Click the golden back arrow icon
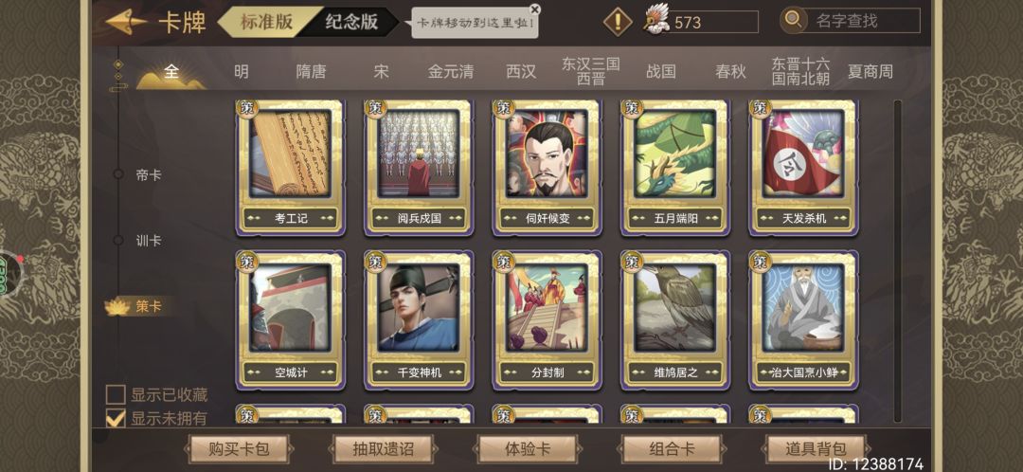The height and width of the screenshot is (472, 1023). click(127, 22)
